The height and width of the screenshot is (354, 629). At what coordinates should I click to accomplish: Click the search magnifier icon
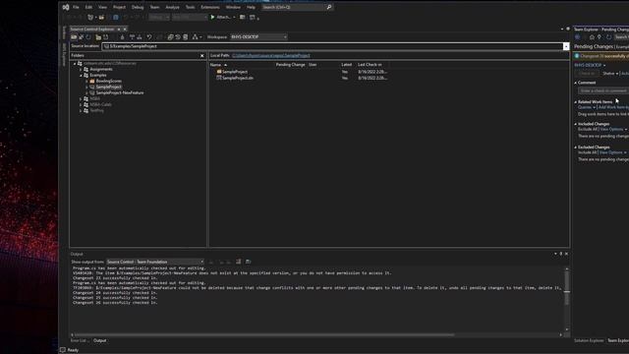click(x=329, y=7)
